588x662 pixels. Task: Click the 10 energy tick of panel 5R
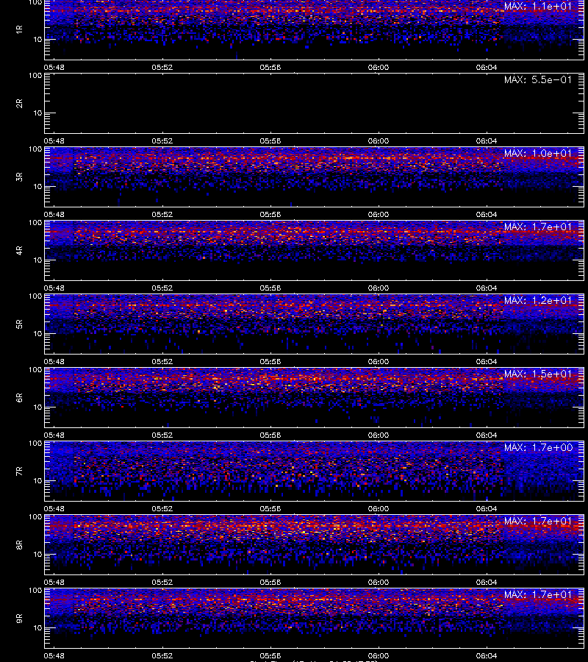coord(37,333)
